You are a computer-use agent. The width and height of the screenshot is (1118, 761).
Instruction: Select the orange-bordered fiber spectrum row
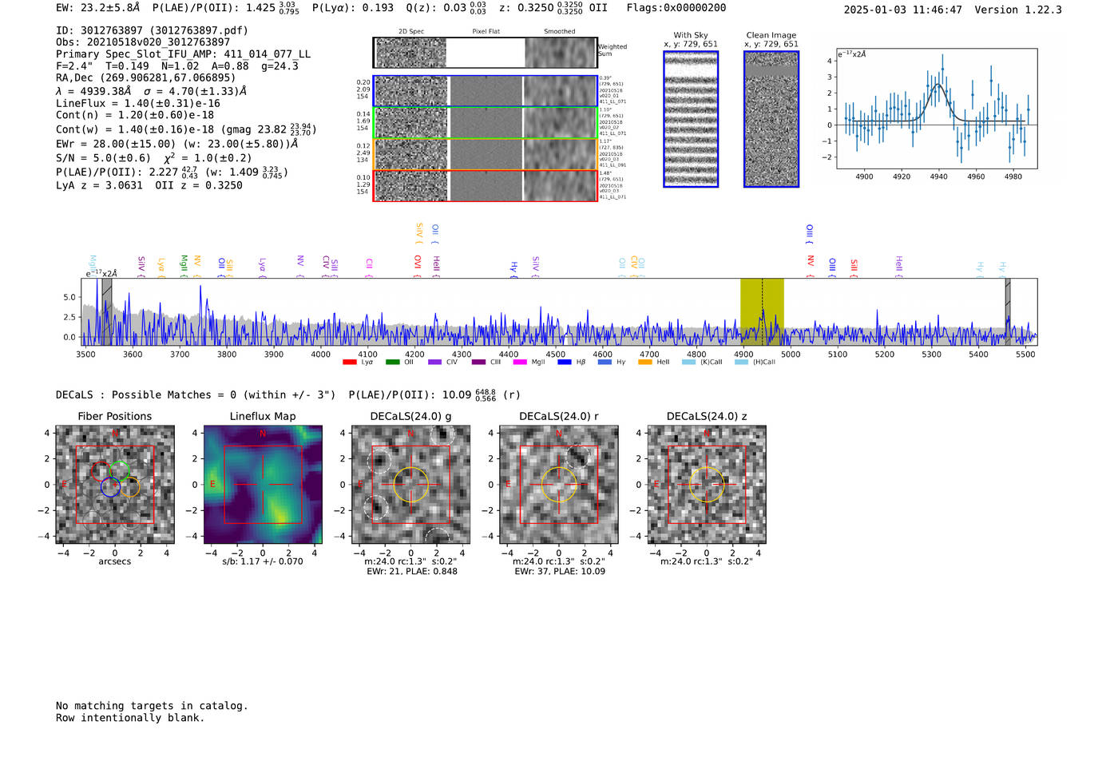click(486, 154)
